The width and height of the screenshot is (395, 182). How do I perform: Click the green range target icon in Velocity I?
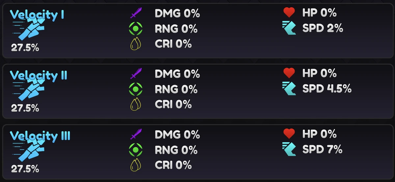click(x=135, y=29)
